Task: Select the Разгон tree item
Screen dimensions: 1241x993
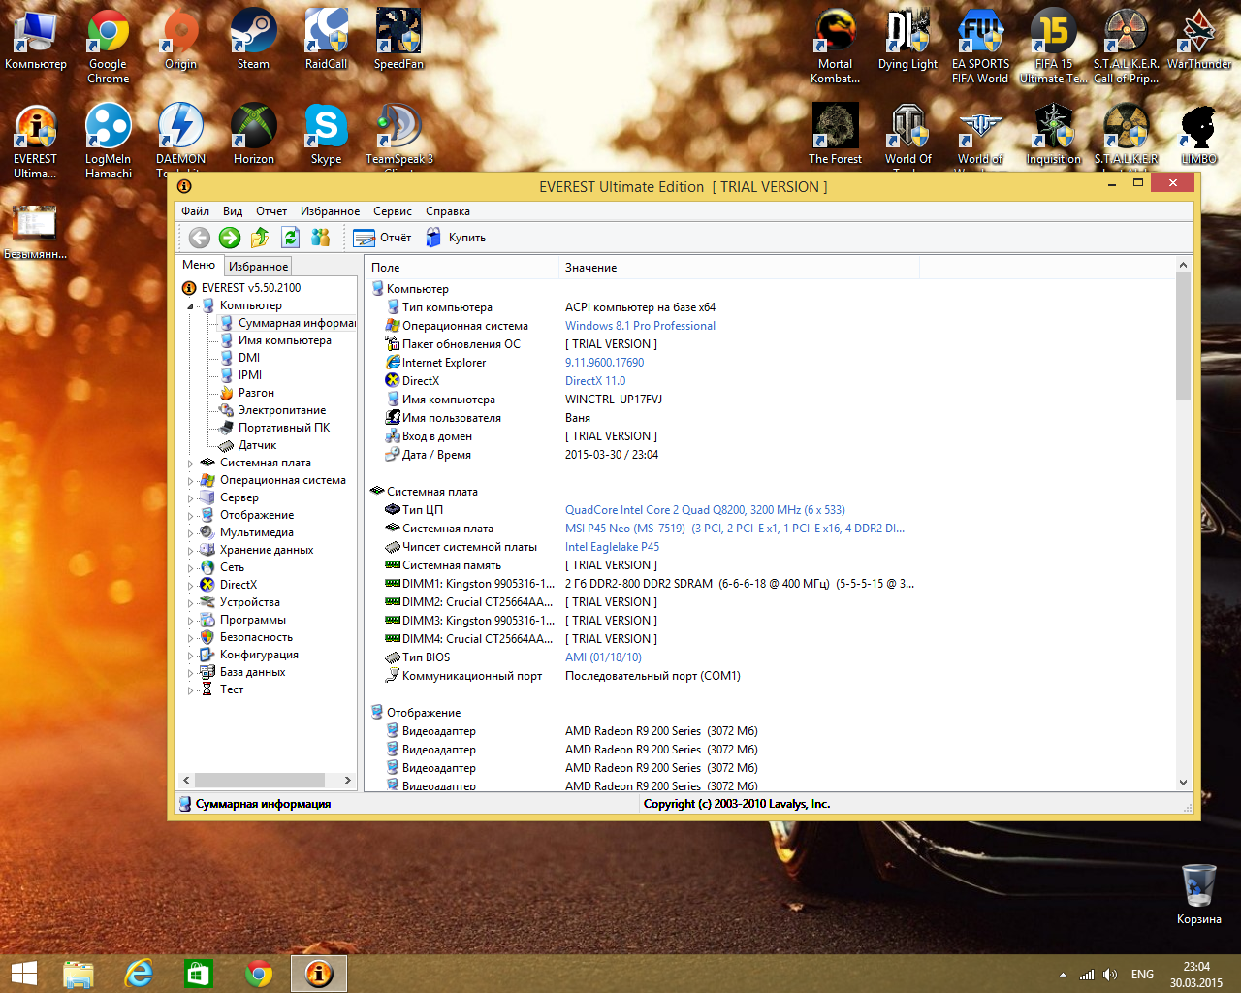Action: click(247, 393)
